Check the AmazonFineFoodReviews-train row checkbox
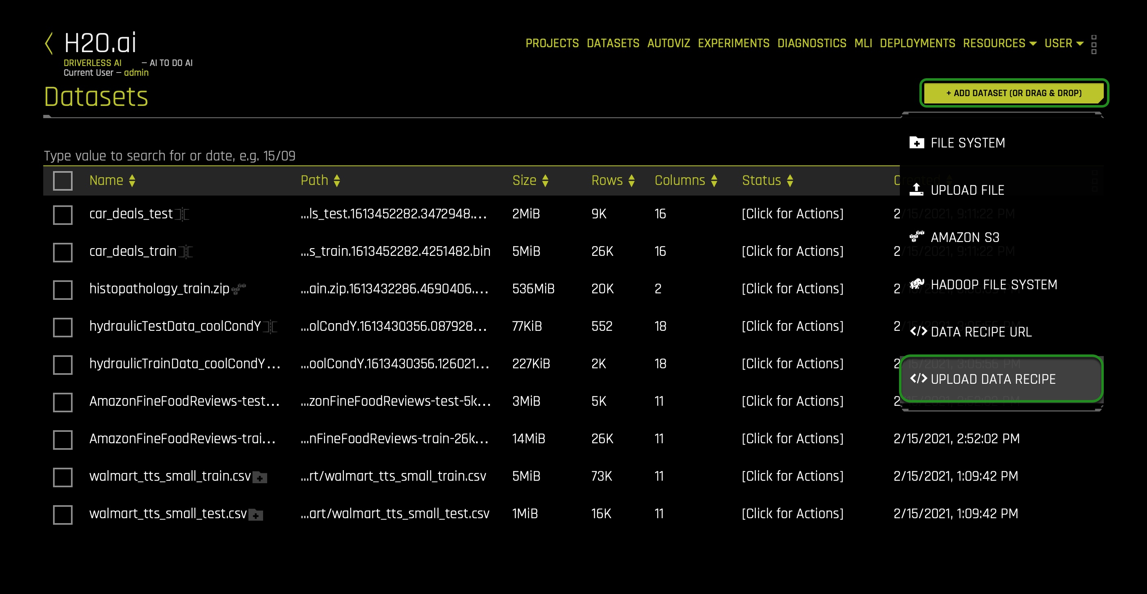1147x594 pixels. pyautogui.click(x=63, y=440)
